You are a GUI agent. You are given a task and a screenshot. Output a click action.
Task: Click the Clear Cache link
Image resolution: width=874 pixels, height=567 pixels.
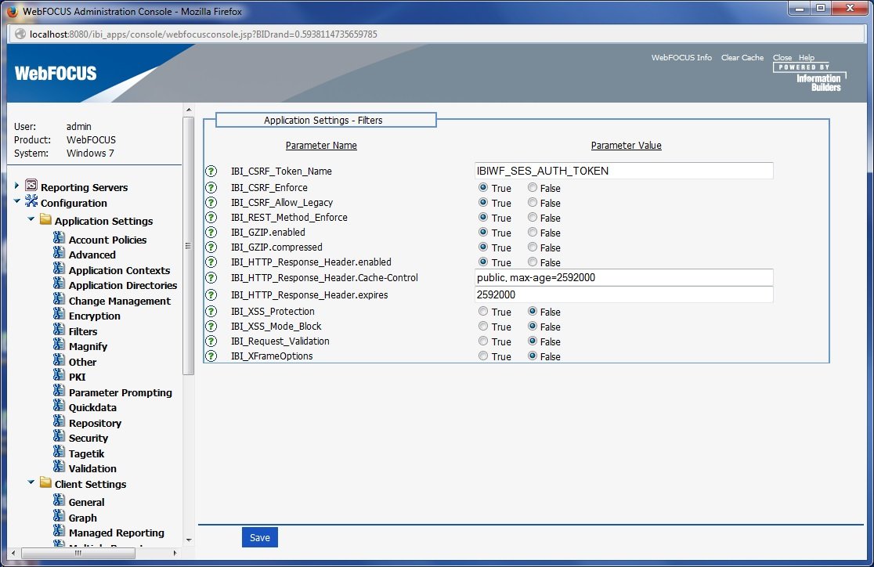[x=742, y=57]
